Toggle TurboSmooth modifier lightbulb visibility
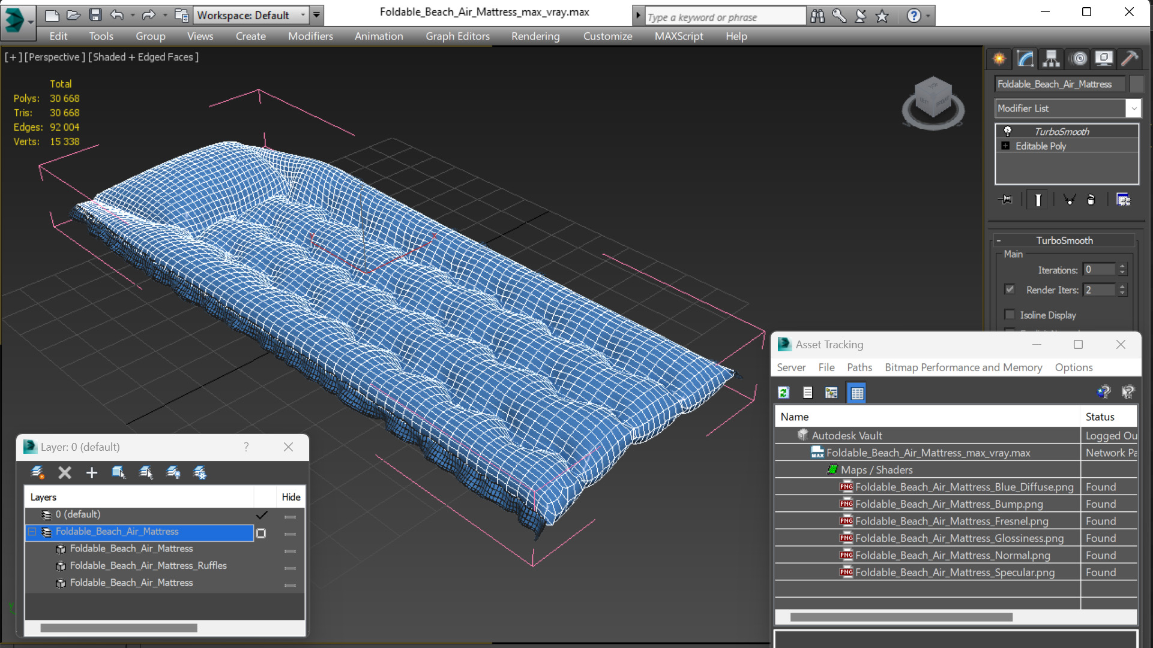Screen dimensions: 1153x648 point(1008,131)
